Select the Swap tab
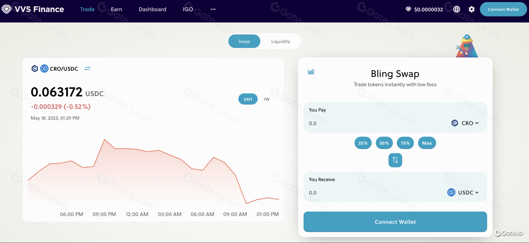 pos(244,41)
